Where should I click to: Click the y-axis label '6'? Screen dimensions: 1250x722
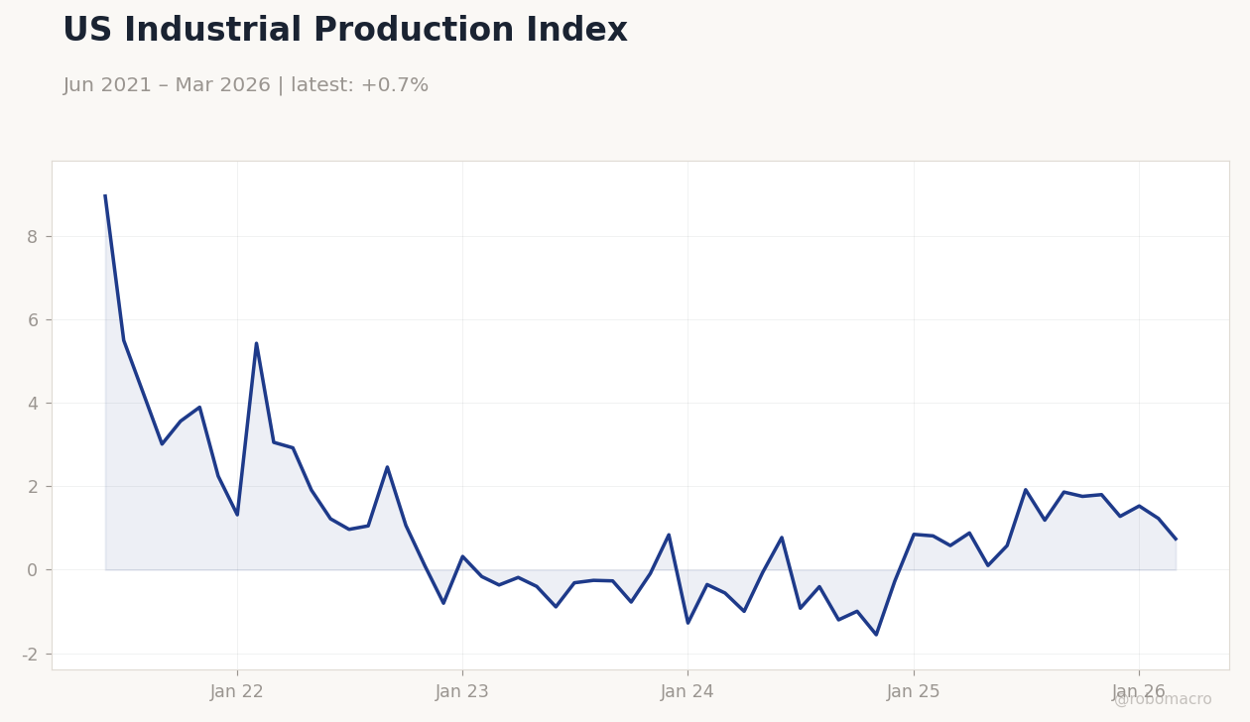pos(33,320)
